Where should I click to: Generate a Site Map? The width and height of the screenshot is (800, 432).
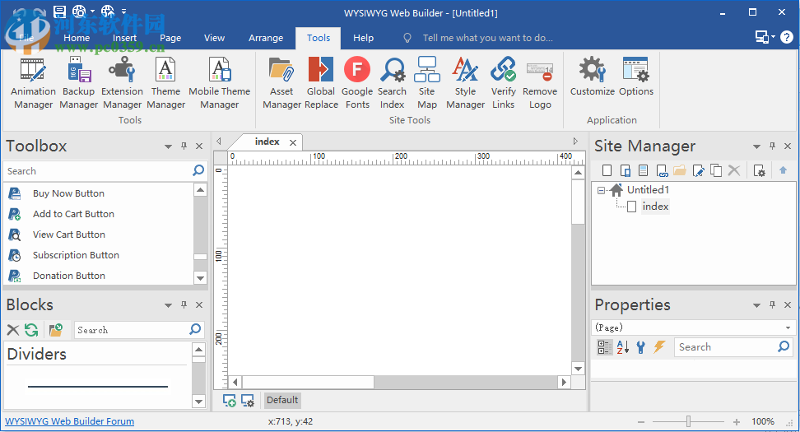point(427,83)
